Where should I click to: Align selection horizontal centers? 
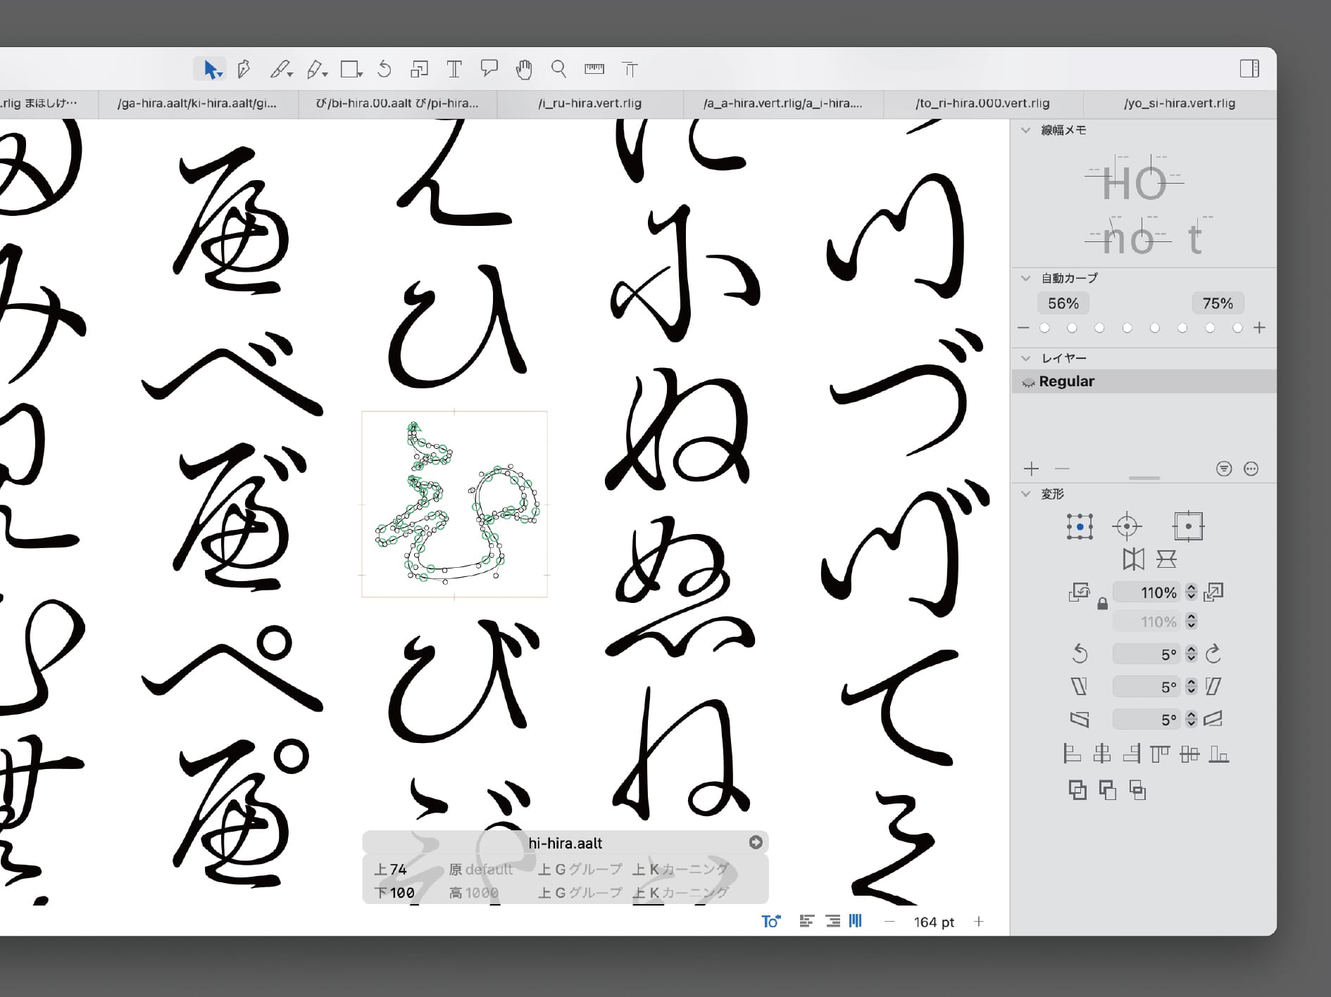point(1102,754)
